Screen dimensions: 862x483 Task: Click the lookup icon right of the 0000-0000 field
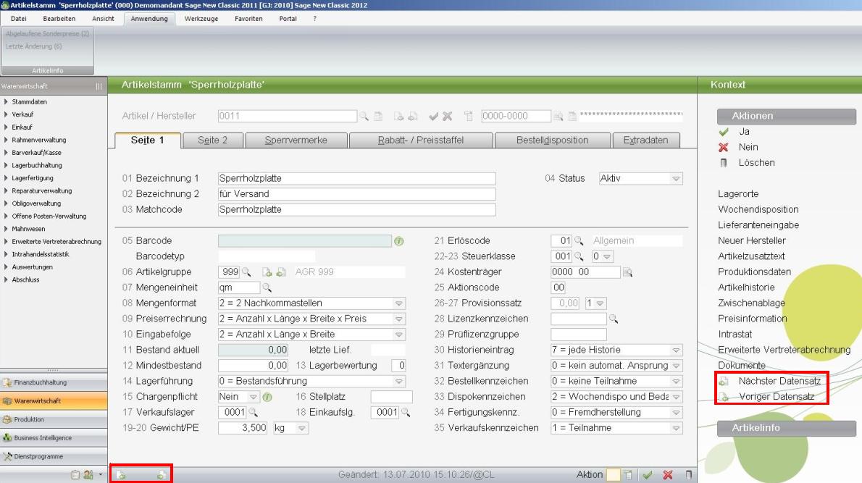point(558,116)
